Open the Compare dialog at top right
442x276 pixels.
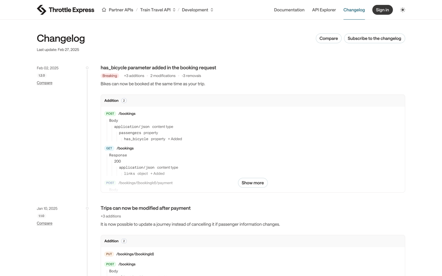[x=328, y=38]
